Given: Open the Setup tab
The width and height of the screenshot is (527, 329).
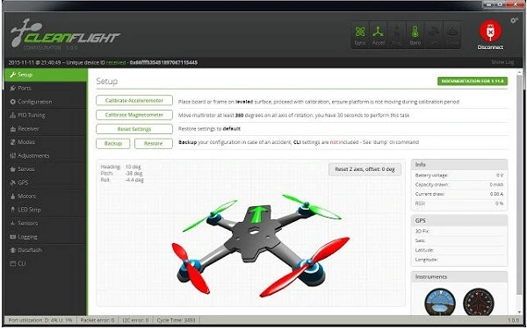Looking at the screenshot, I should coord(46,75).
